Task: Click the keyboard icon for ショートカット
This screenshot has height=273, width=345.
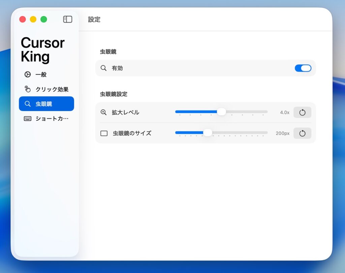Action: coord(28,119)
